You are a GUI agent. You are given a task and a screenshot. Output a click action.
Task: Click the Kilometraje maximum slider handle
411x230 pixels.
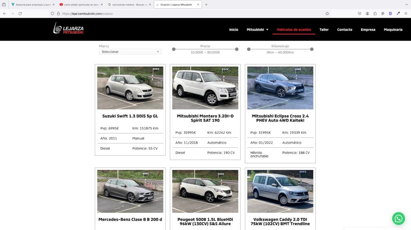coord(312,49)
